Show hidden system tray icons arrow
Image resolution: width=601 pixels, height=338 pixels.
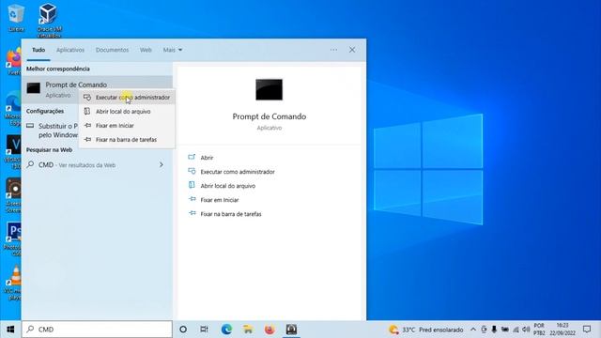coord(473,330)
